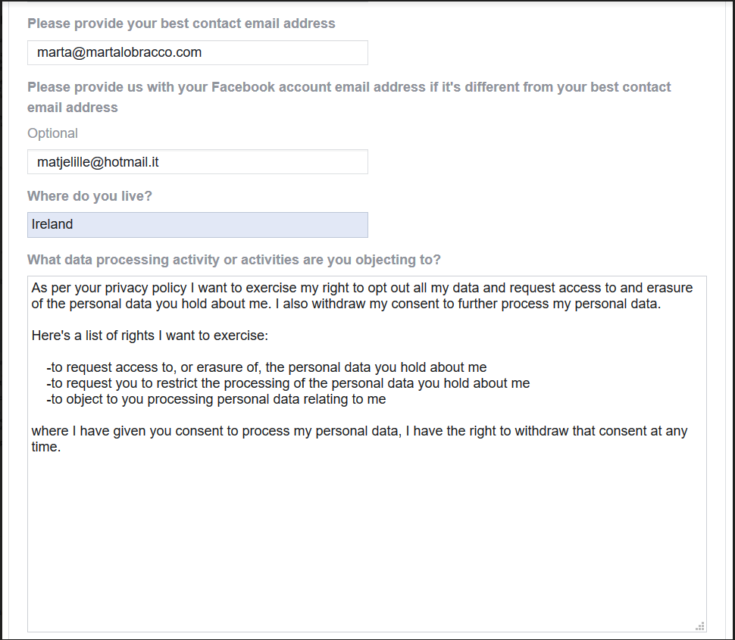Click the word 'time.' on the last line

click(x=46, y=447)
